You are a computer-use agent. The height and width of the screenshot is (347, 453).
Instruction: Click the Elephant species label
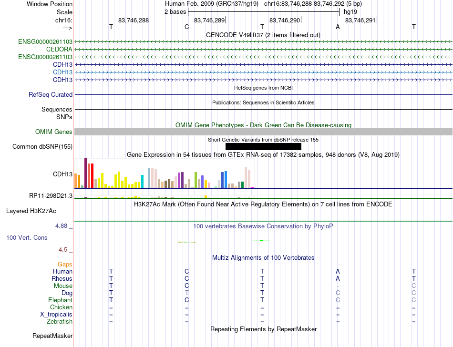click(61, 300)
